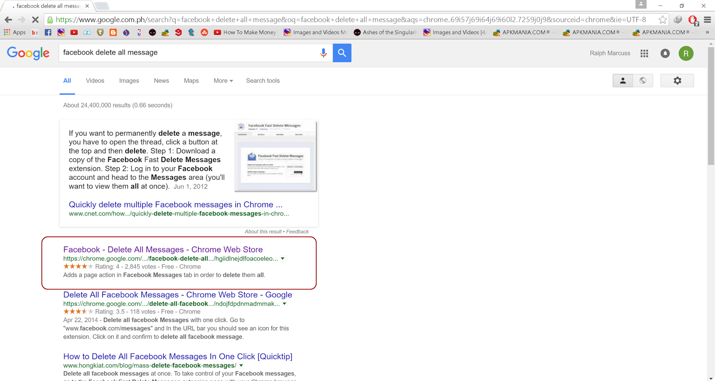715x381 pixels.
Task: Show hidden bookmarks with the chevron
Action: click(x=707, y=32)
